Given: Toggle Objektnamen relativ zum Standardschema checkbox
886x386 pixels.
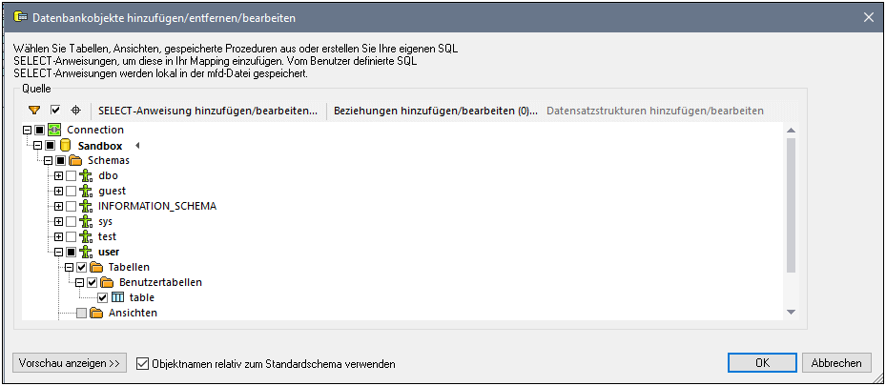Looking at the screenshot, I should click(143, 363).
